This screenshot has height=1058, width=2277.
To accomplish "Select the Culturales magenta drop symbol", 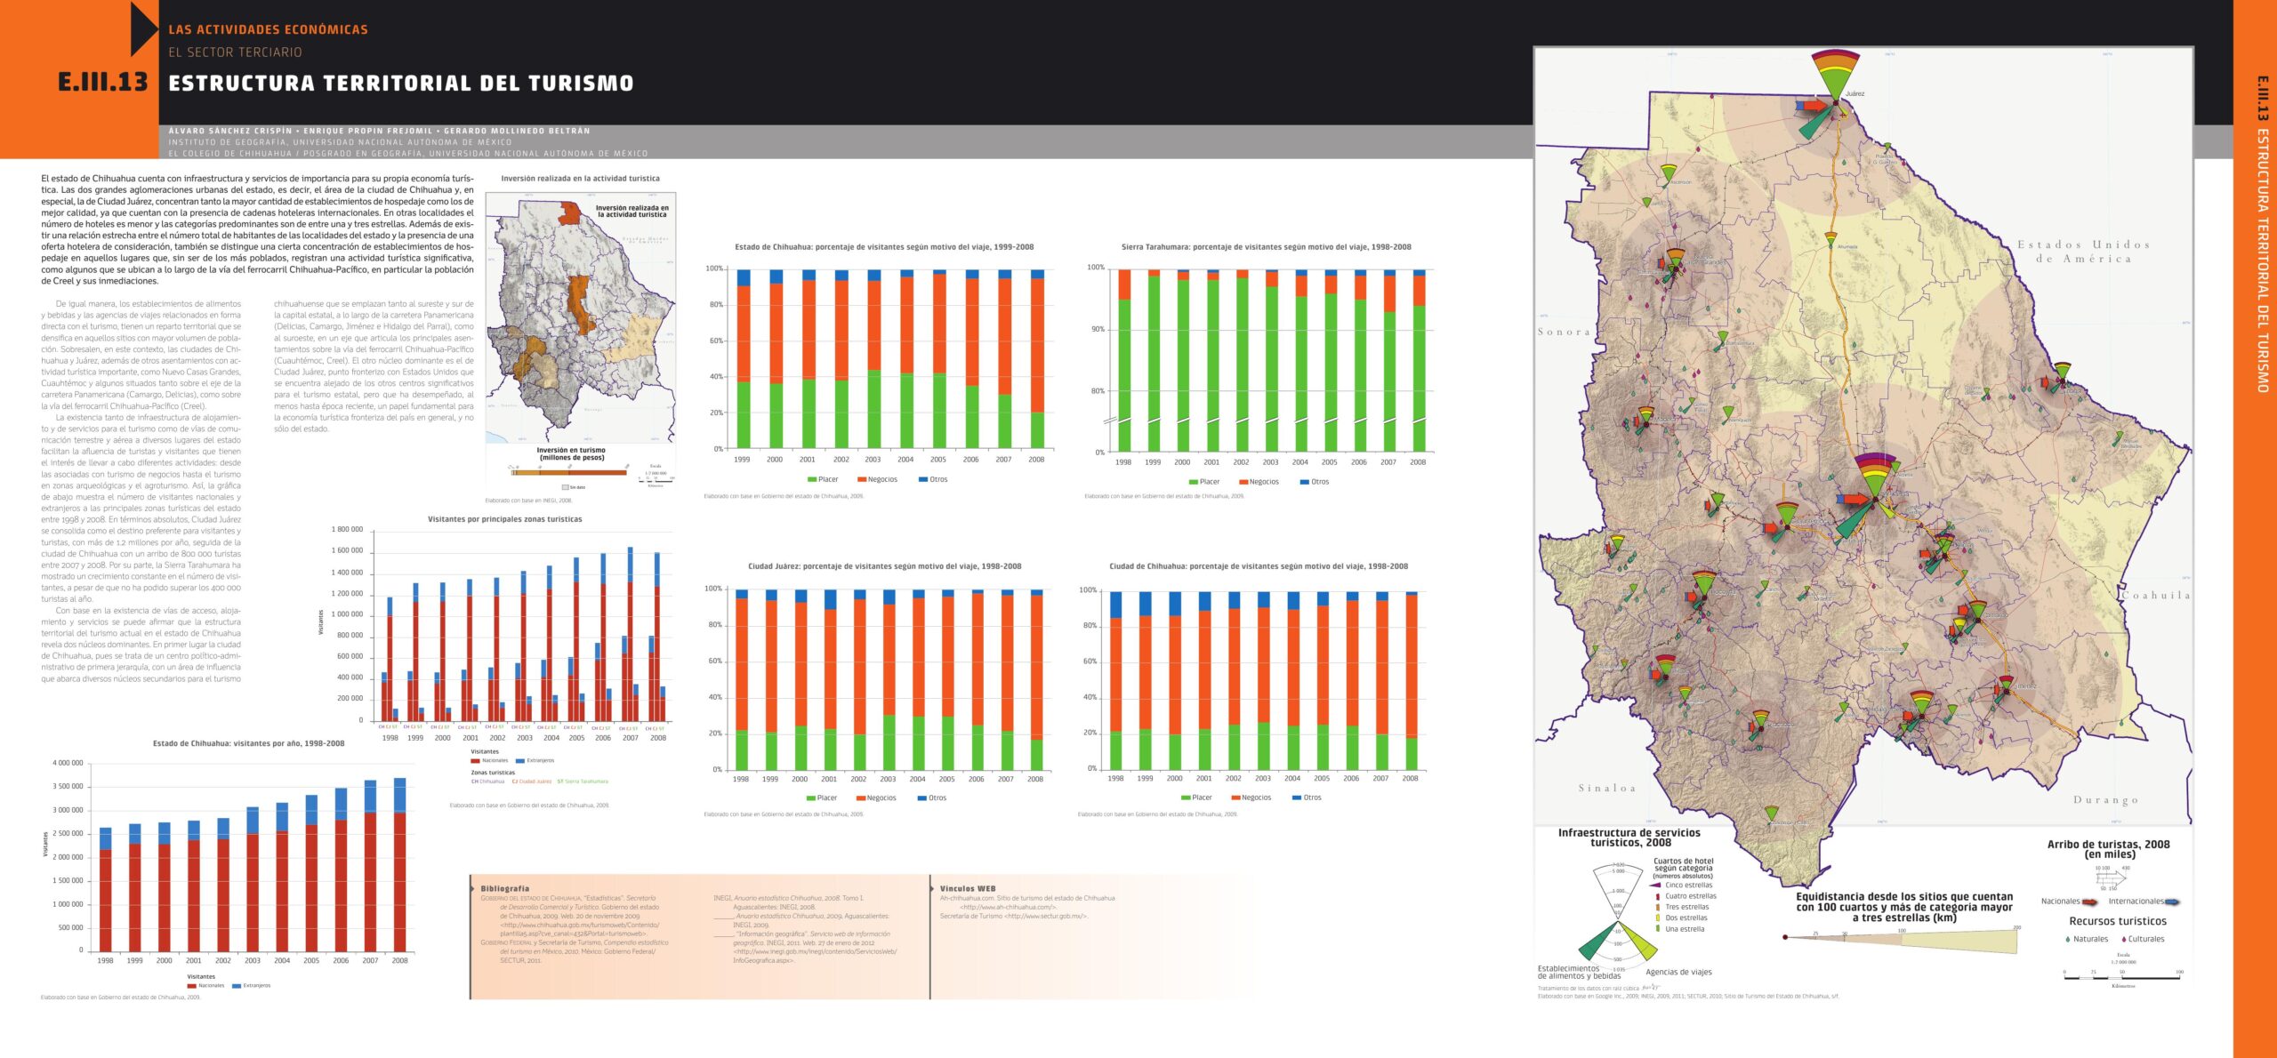I will point(2124,939).
